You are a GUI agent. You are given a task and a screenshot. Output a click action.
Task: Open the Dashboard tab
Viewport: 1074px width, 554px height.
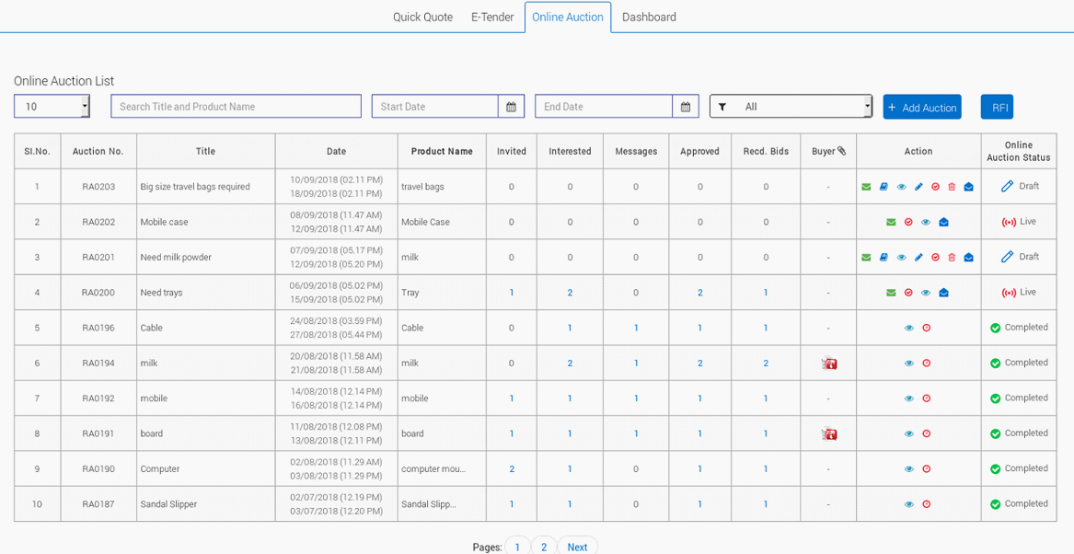click(649, 17)
